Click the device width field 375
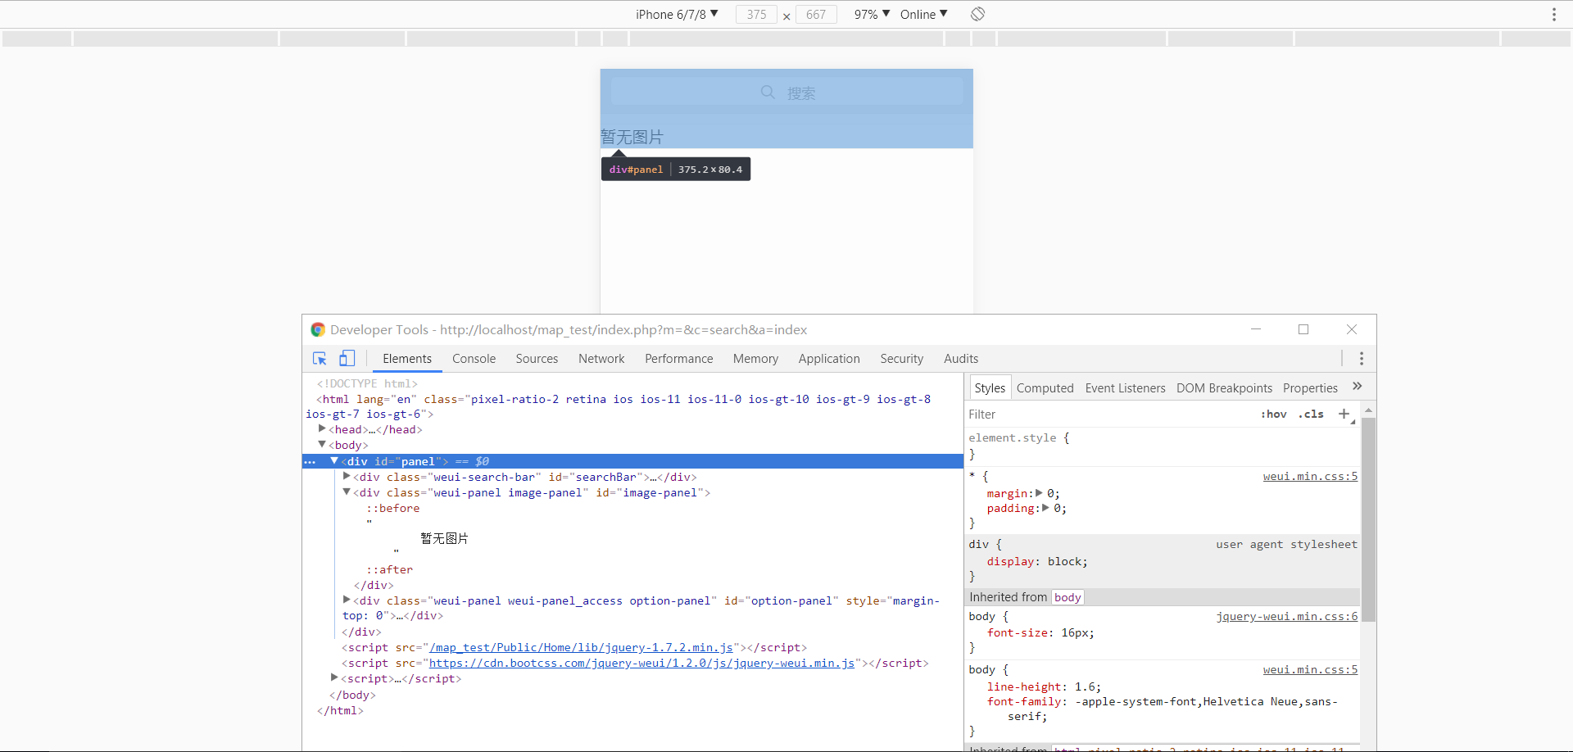 pos(756,14)
